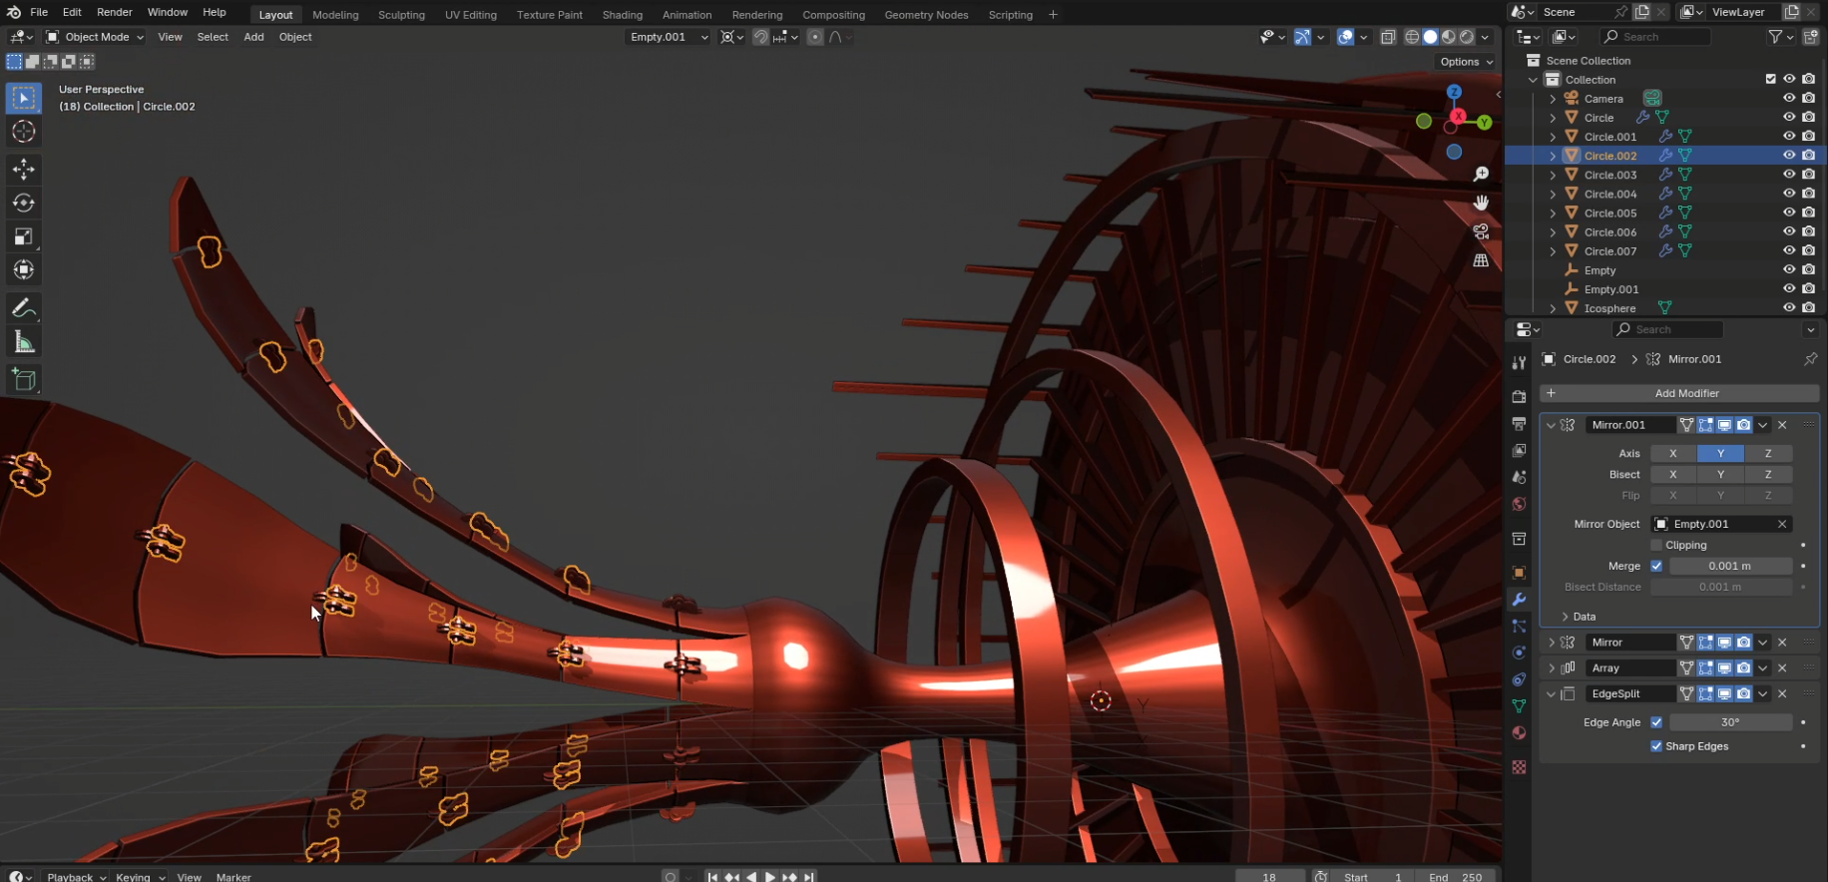Select the Cursor tool in toolbar

[x=24, y=132]
